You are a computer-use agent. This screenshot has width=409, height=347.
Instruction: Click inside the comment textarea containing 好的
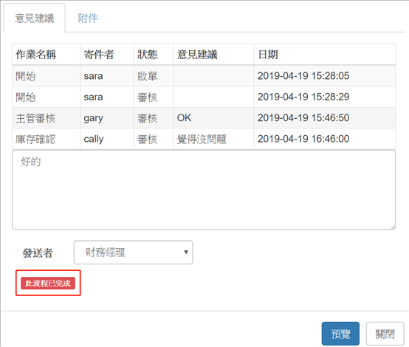coord(204,190)
